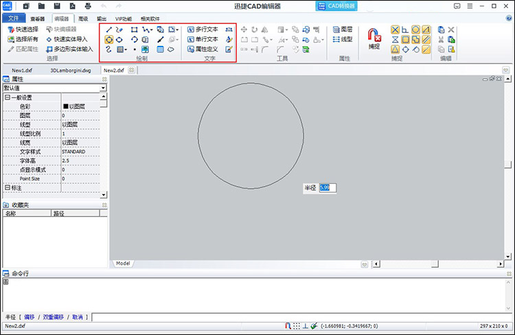The image size is (515, 335).
Task: Click the 双重偏移 command link
Action: [53, 317]
